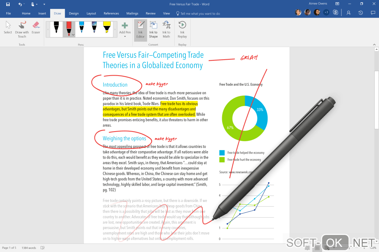The height and width of the screenshot is (252, 379).
Task: Switch to the Home tab
Action: click(x=26, y=13)
